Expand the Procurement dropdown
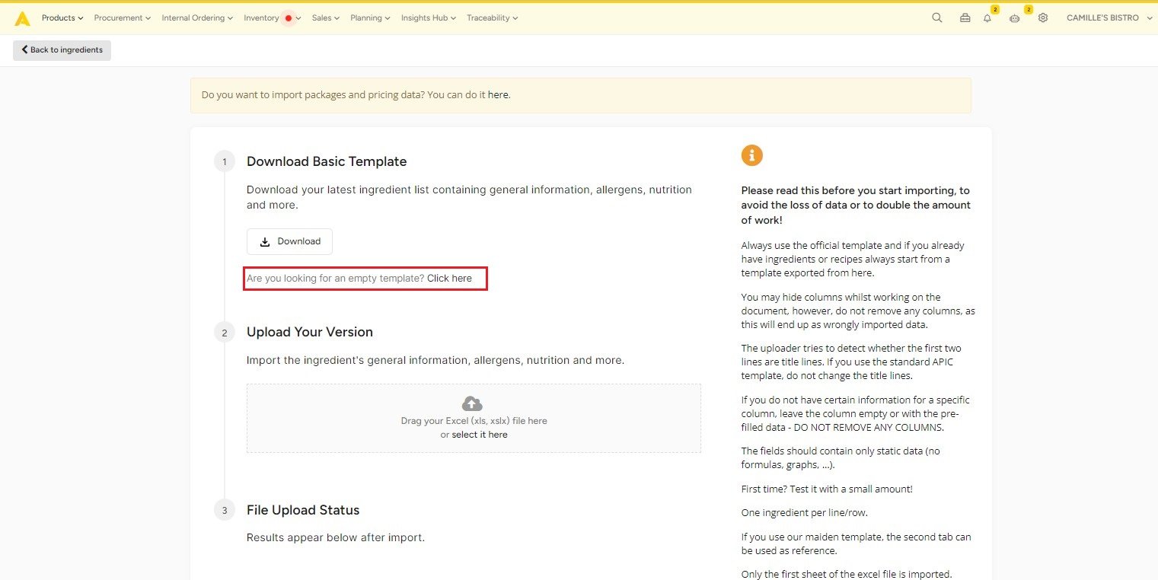 tap(122, 18)
